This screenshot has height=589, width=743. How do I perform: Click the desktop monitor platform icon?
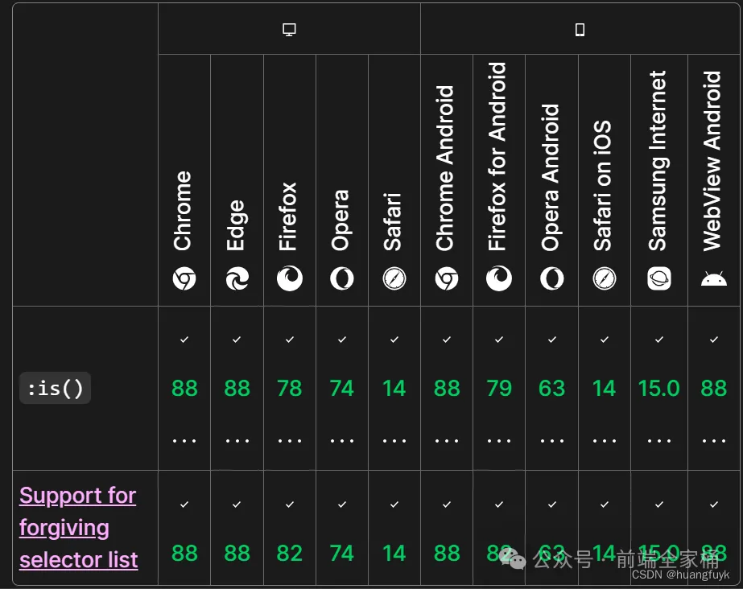coord(289,29)
